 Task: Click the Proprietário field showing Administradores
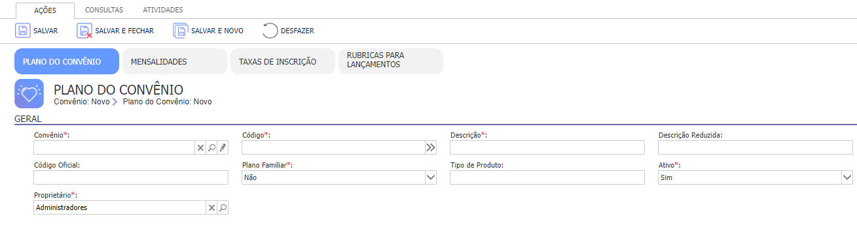click(x=120, y=207)
